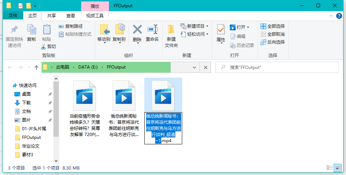Click the FFOutput search box
Screen dimensions: 346x175
pyautogui.click(x=277, y=67)
